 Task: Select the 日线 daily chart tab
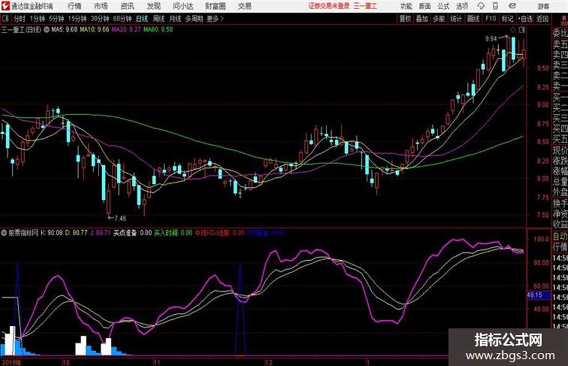point(142,19)
